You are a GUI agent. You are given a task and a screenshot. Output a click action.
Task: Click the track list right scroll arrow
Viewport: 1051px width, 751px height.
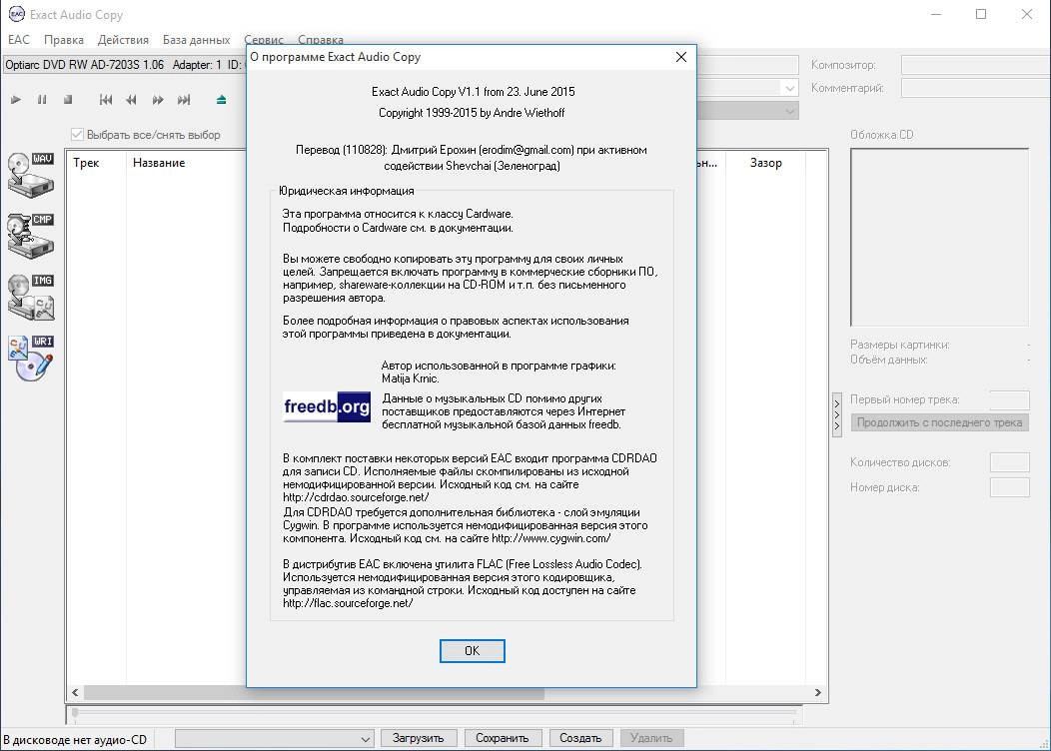click(818, 693)
